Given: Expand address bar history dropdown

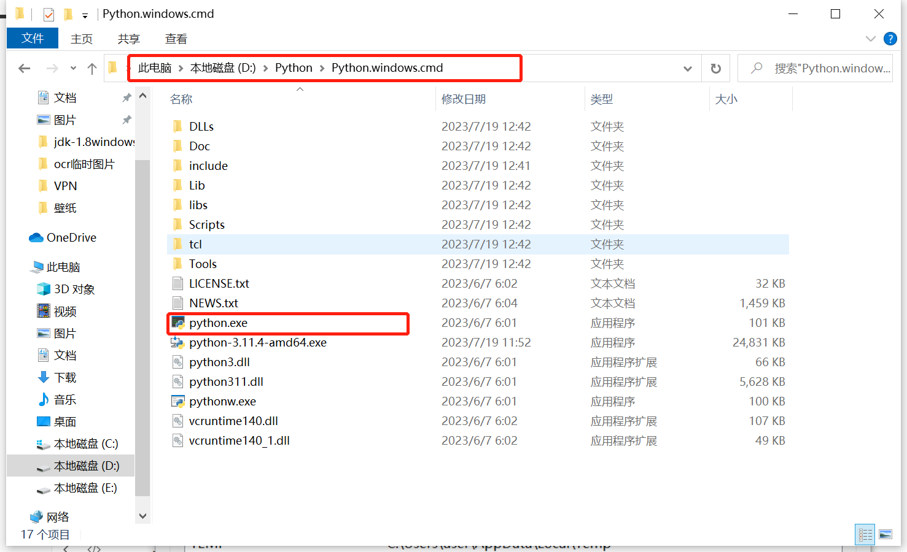Looking at the screenshot, I should tap(688, 69).
